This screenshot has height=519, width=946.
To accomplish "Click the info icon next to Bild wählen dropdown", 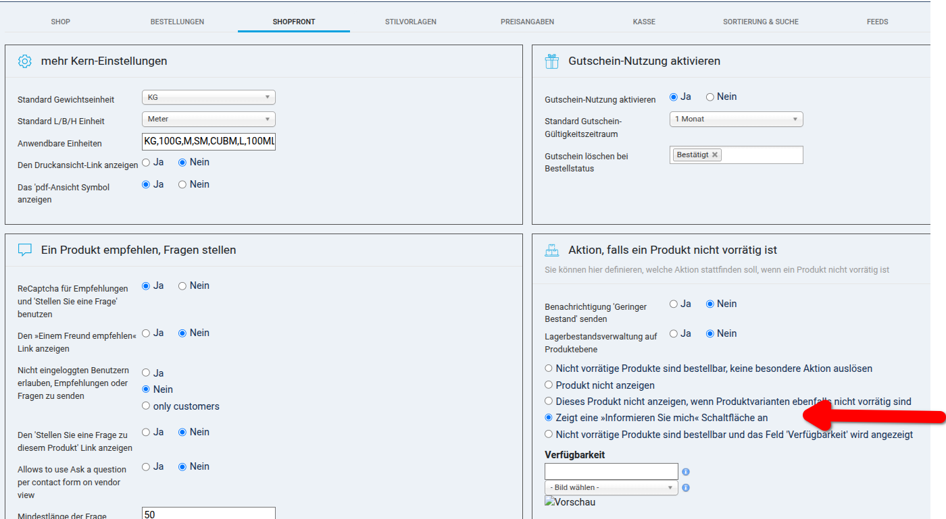I will pyautogui.click(x=686, y=488).
